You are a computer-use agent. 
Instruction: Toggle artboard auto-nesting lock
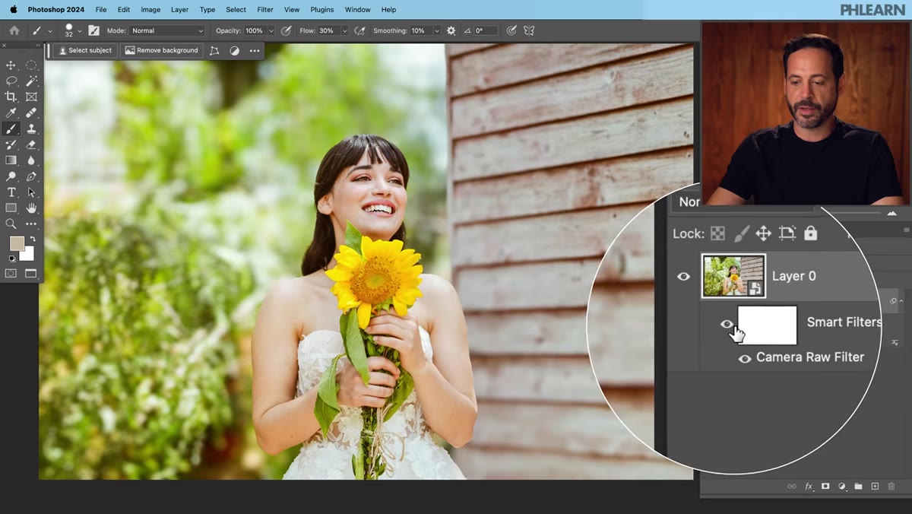pyautogui.click(x=787, y=233)
